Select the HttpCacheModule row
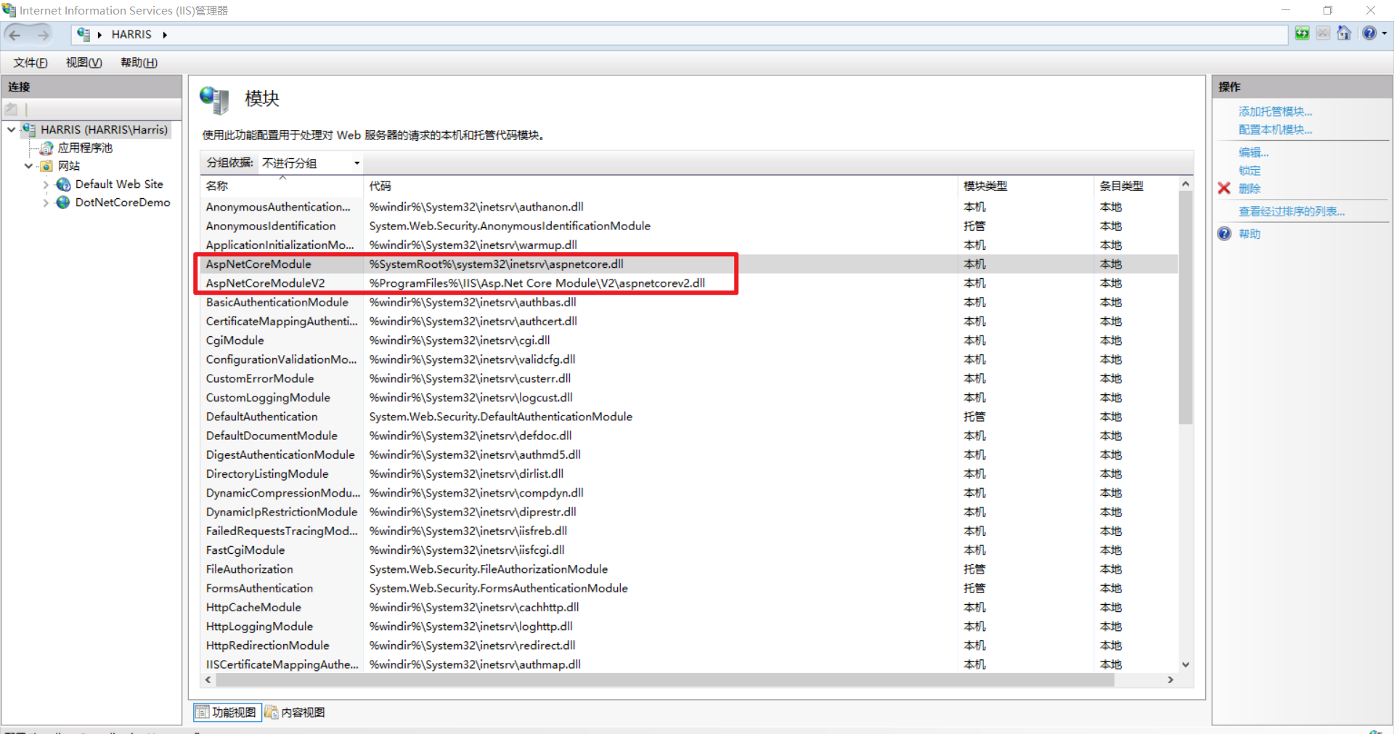 pyautogui.click(x=689, y=607)
